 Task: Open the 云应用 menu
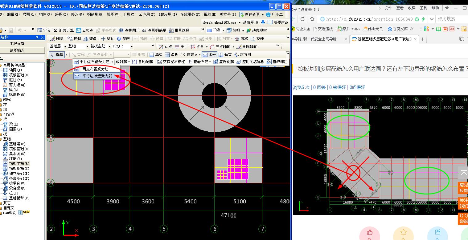[147, 14]
